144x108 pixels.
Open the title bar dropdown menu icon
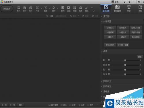pos(129,2)
